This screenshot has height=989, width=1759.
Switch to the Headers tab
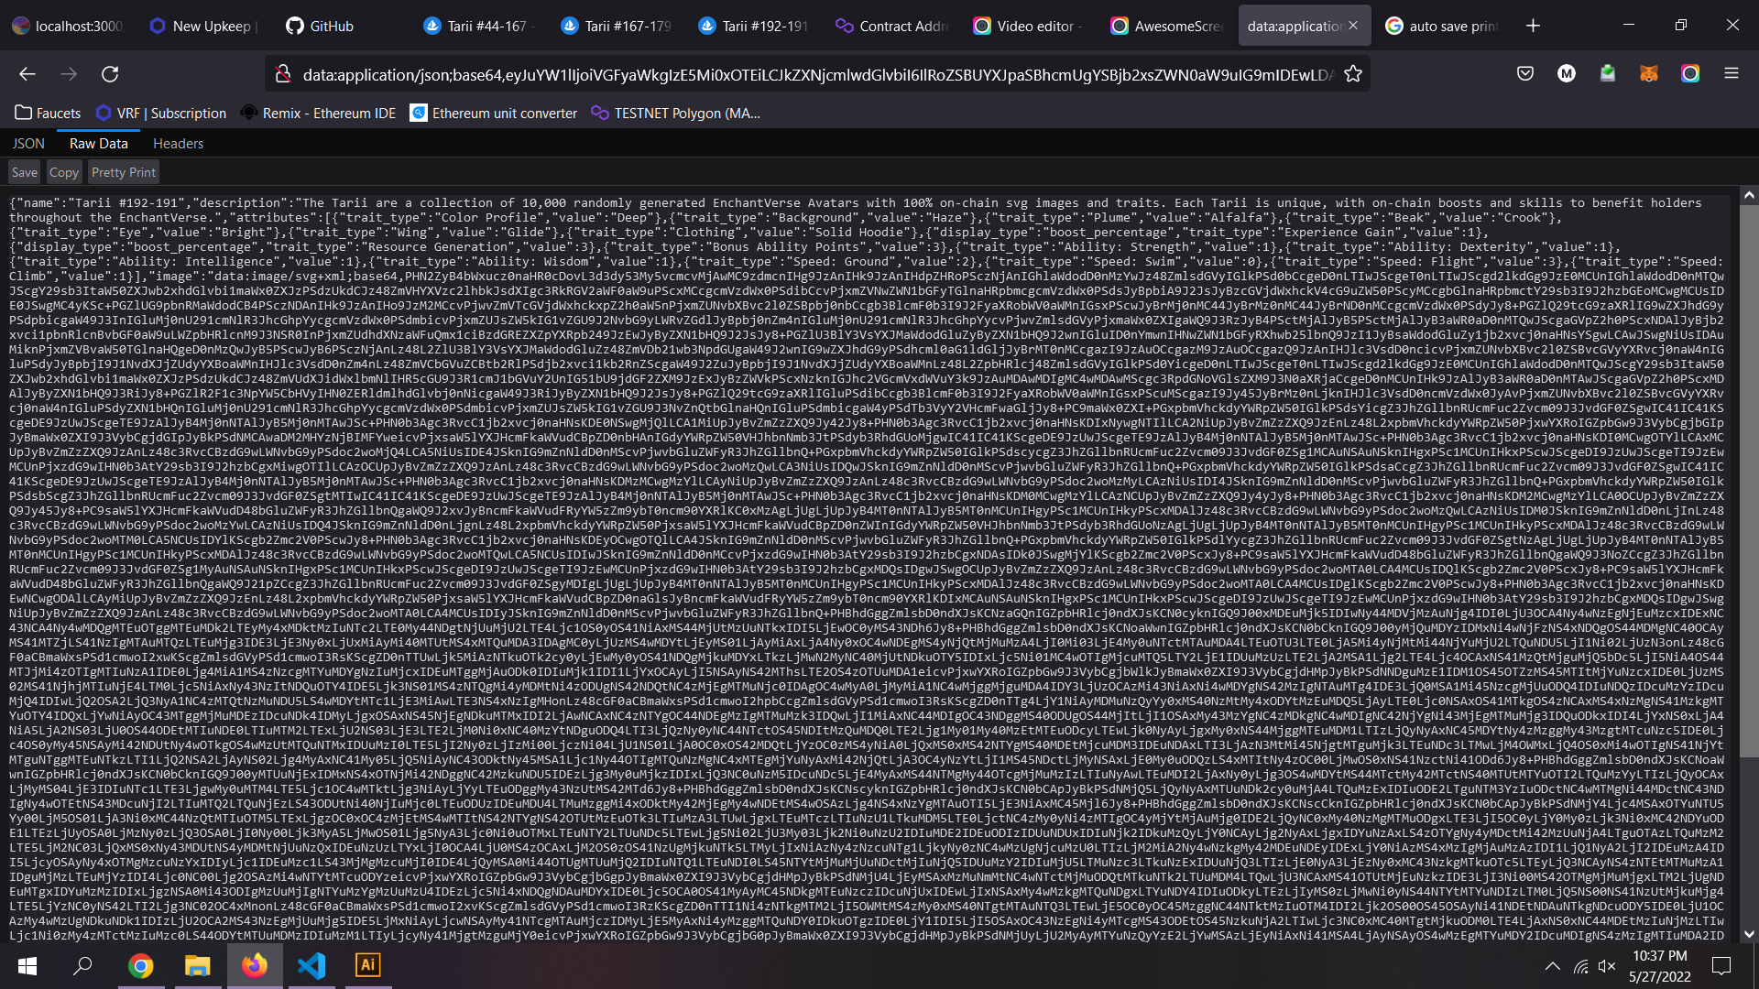[x=178, y=144]
